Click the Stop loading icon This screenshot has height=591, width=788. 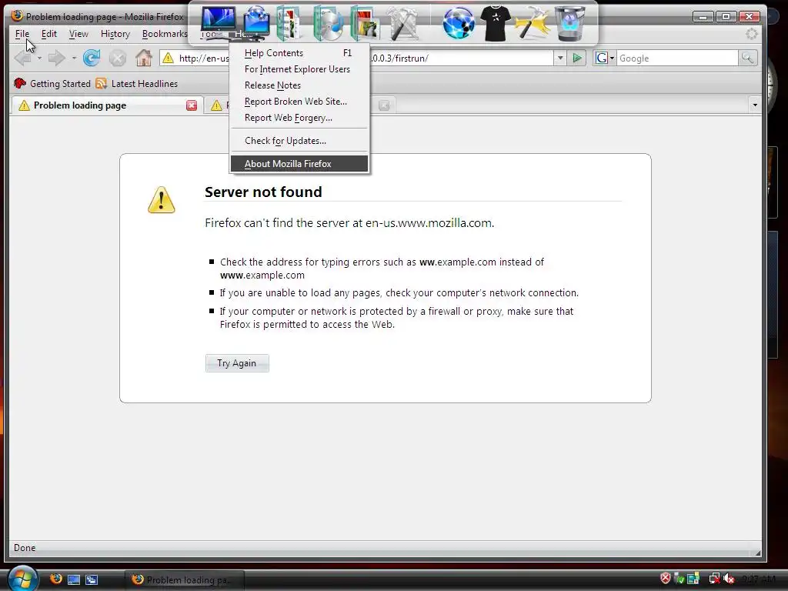tap(118, 58)
